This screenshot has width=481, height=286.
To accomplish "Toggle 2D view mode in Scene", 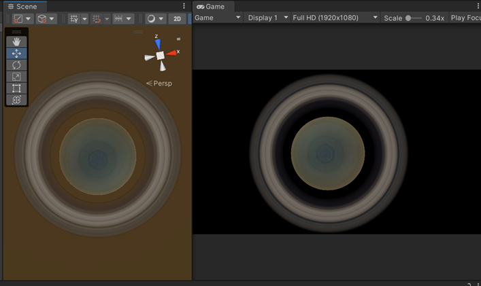I will (x=178, y=19).
